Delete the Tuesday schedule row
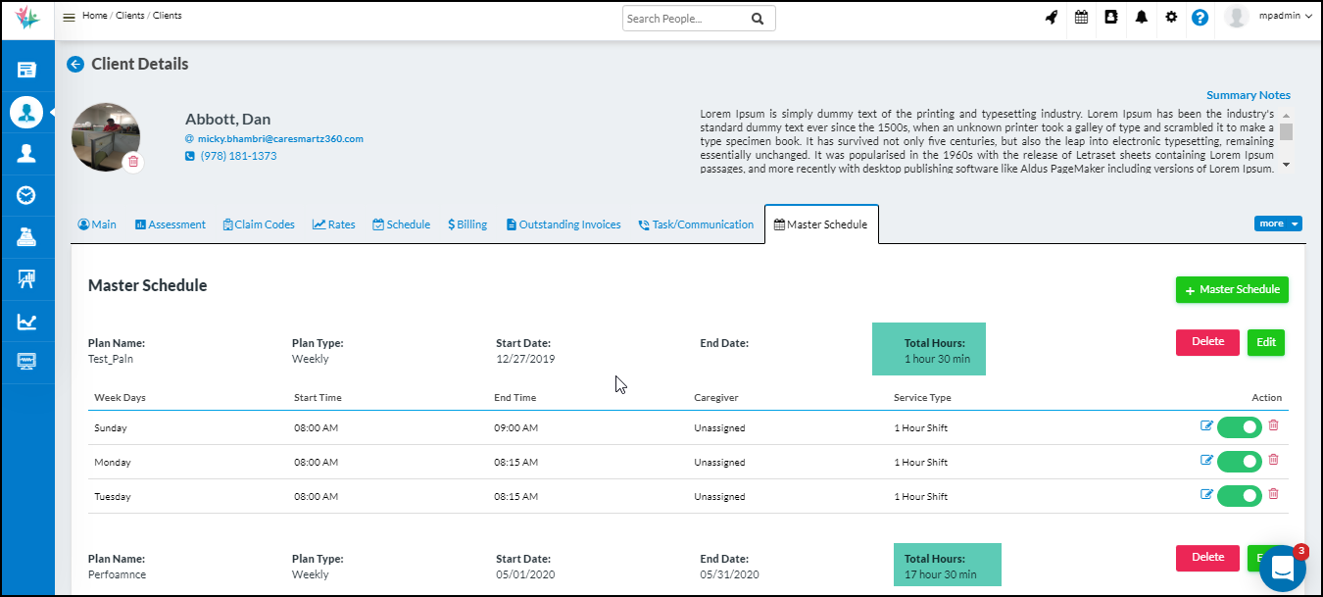Image resolution: width=1323 pixels, height=597 pixels. (1273, 494)
